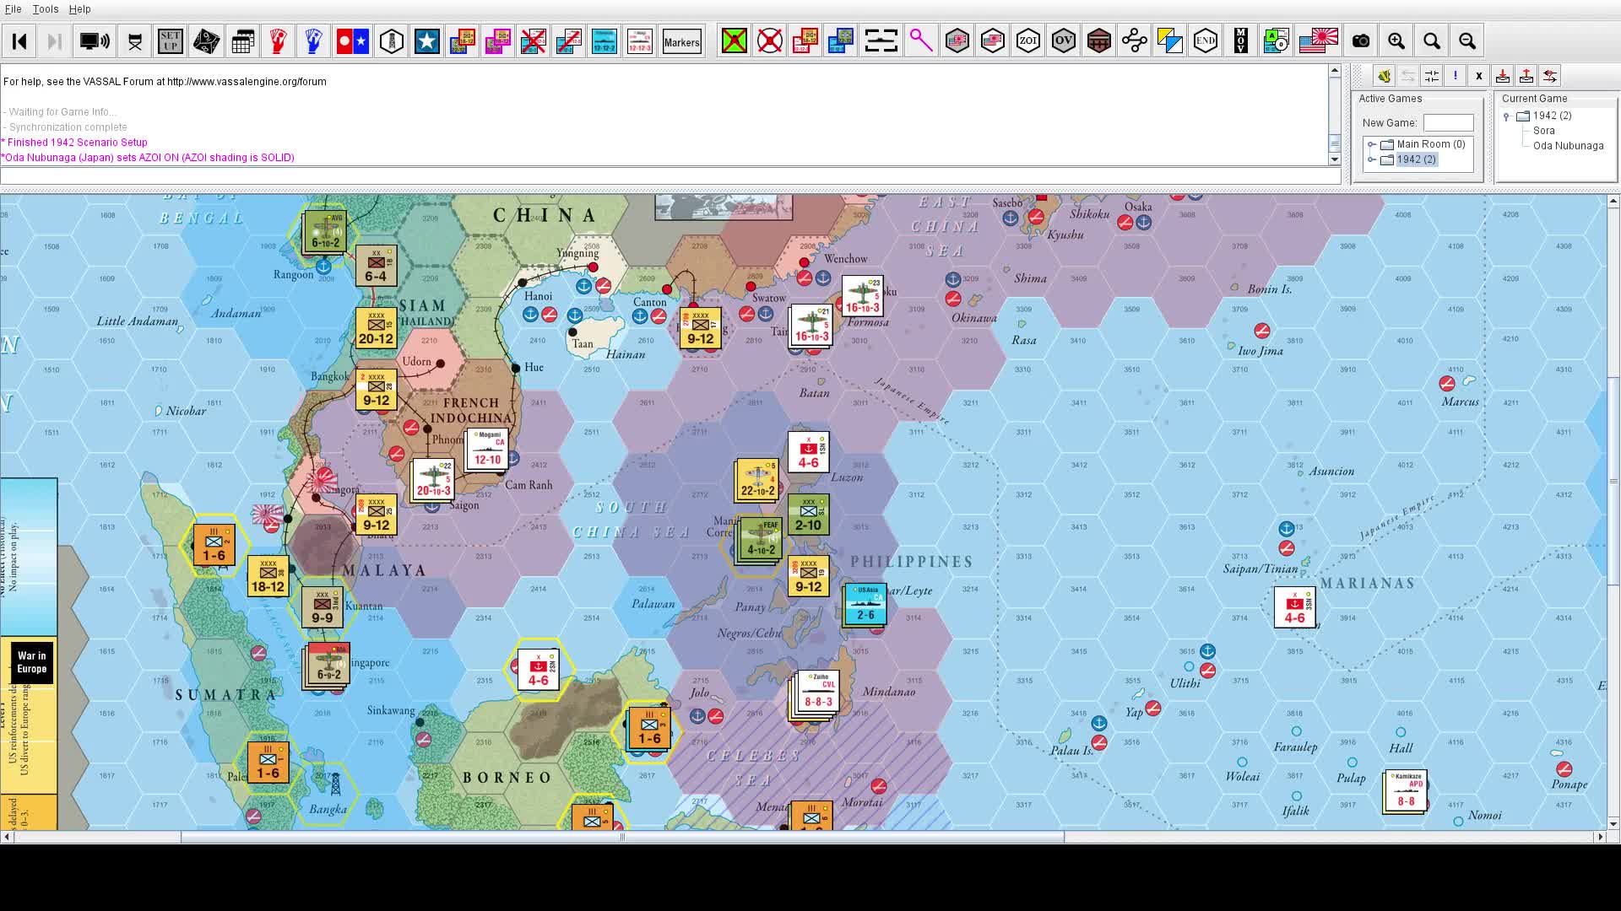Click the VASSAL server connect icon

click(x=1385, y=77)
